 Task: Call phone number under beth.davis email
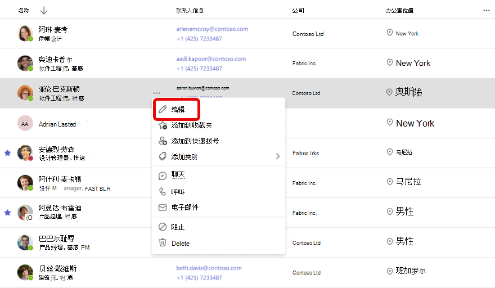pyautogui.click(x=199, y=278)
